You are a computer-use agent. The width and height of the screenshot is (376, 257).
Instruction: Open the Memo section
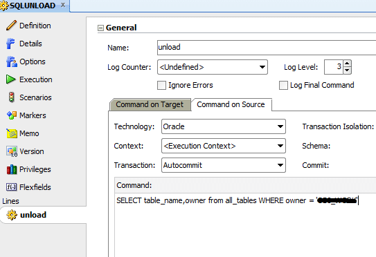[29, 133]
